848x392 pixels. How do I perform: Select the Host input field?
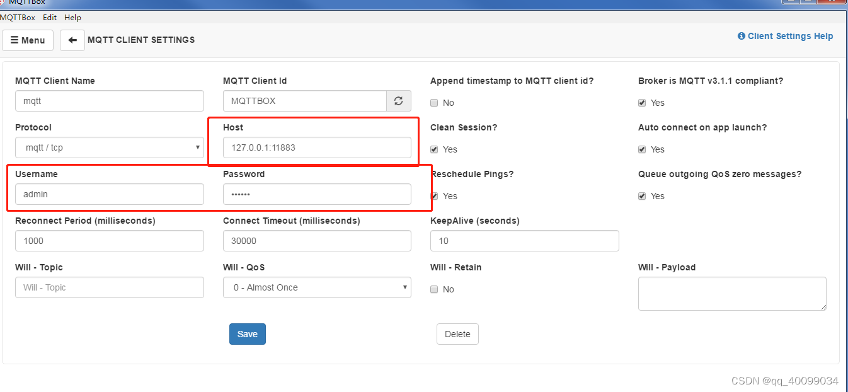[x=317, y=147]
